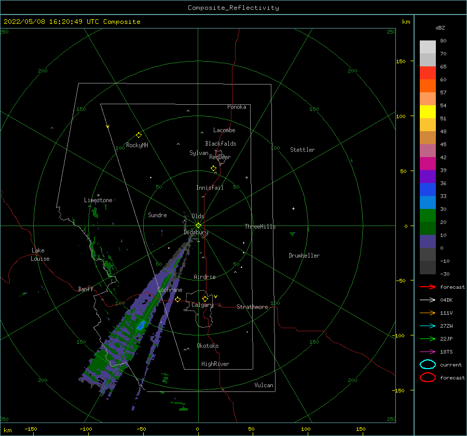Pick the slate purple 0-10 dBZ swatch
This screenshot has height=436, width=467.
click(428, 242)
